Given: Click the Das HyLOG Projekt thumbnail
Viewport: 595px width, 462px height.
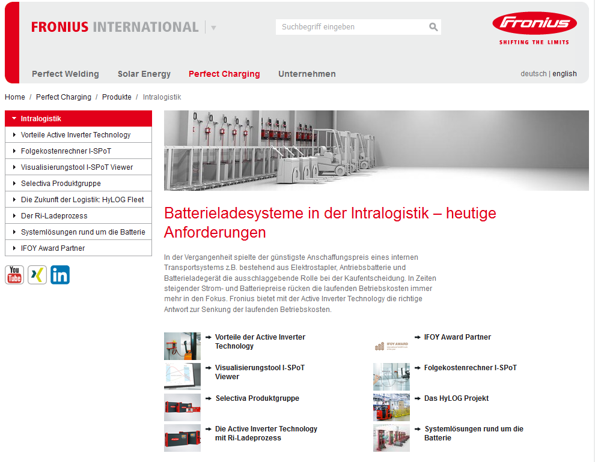Looking at the screenshot, I should point(391,407).
